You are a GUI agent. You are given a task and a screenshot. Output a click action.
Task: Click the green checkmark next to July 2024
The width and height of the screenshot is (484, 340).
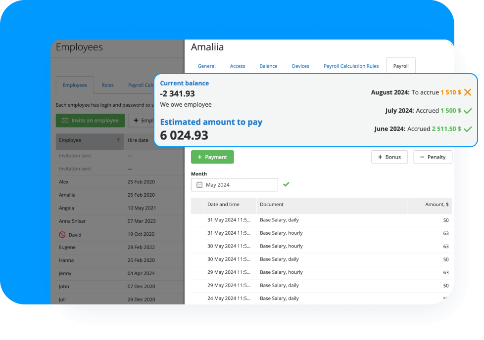click(468, 111)
